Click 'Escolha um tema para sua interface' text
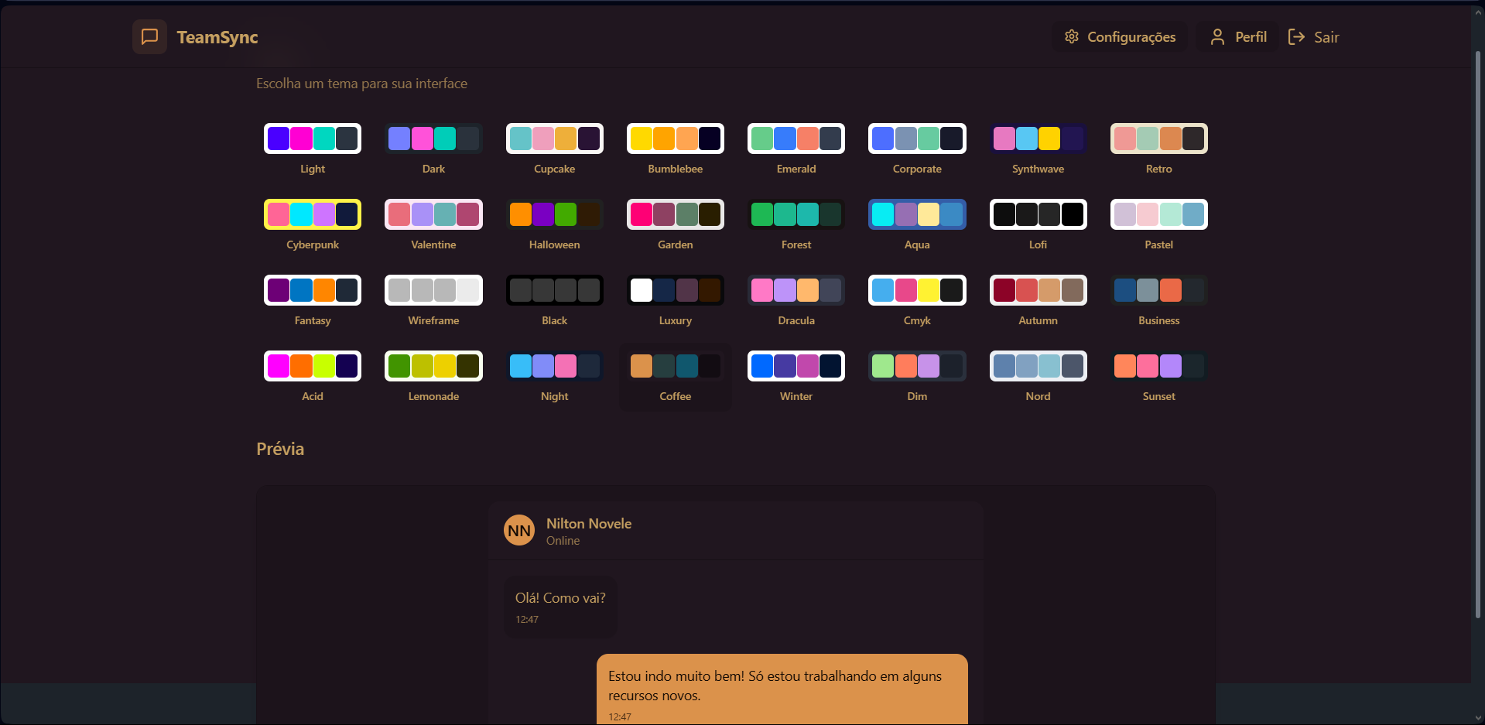The image size is (1485, 725). pyautogui.click(x=361, y=84)
